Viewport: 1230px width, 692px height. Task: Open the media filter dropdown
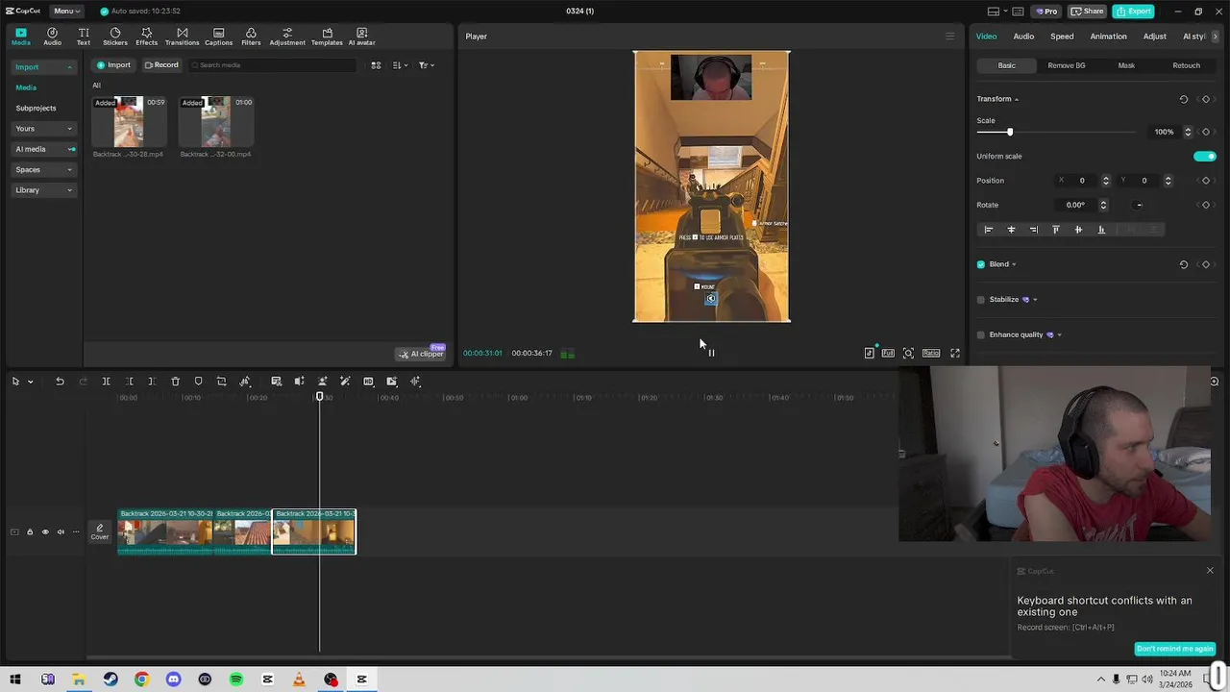(x=427, y=65)
